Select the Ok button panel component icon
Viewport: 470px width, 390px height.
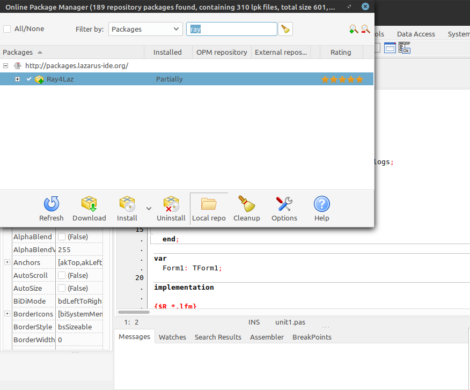pos(405,48)
